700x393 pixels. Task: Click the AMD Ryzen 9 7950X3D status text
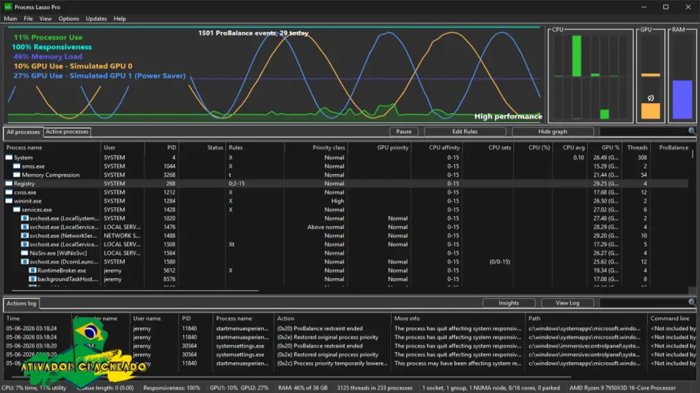click(622, 388)
